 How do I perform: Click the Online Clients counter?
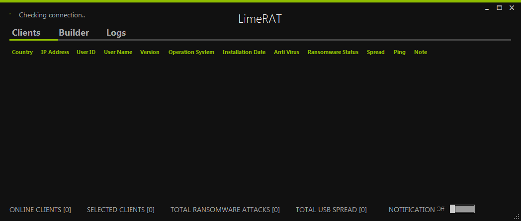[x=40, y=210]
